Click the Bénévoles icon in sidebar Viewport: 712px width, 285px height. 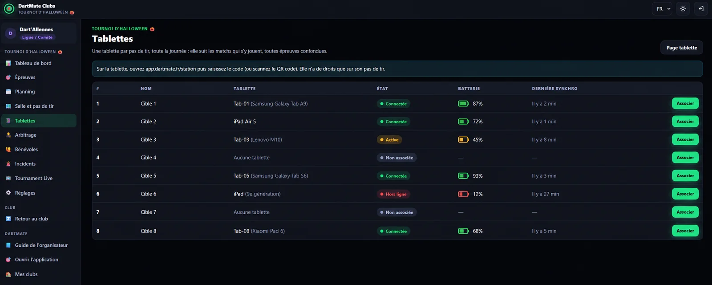pos(8,150)
